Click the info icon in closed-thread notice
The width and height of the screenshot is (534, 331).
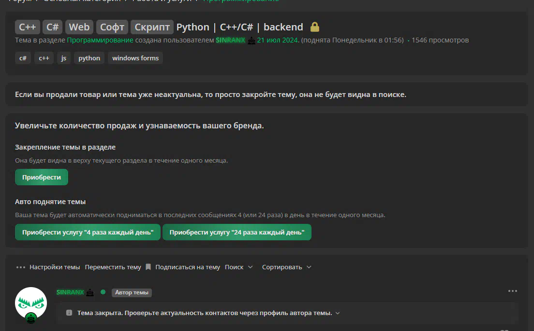point(69,313)
